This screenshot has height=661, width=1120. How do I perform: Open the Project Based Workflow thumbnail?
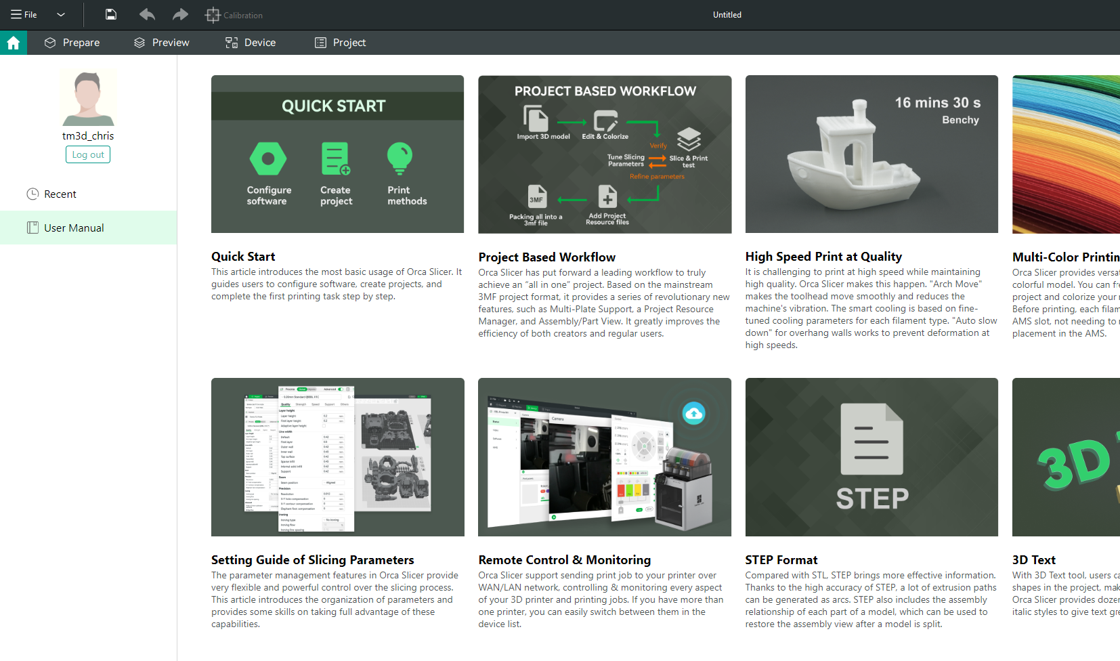point(605,154)
